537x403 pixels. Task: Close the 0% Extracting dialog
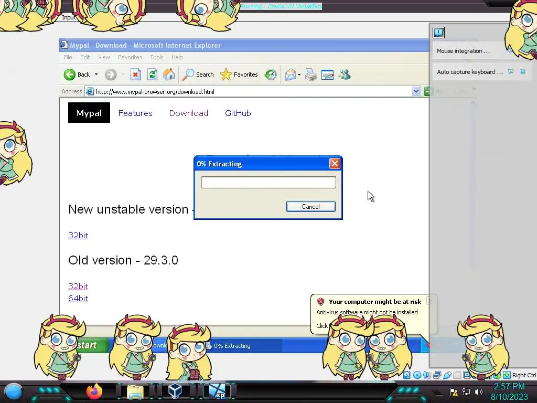[x=335, y=164]
